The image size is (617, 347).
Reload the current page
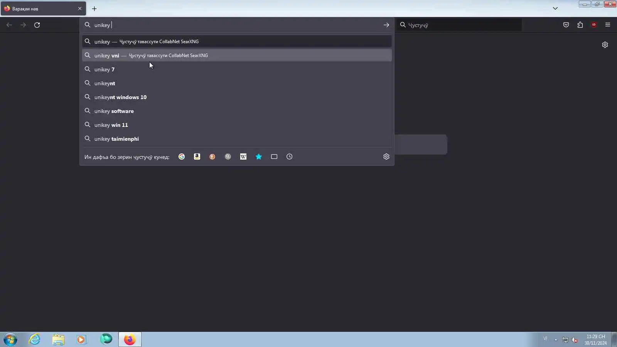pyautogui.click(x=37, y=25)
